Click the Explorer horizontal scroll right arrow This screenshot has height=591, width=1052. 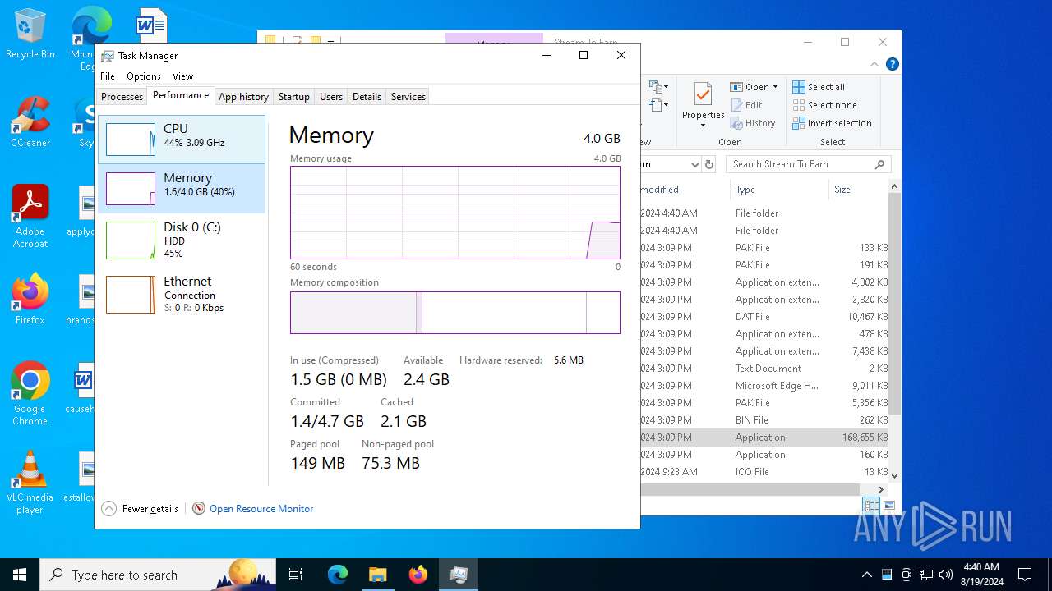(881, 489)
